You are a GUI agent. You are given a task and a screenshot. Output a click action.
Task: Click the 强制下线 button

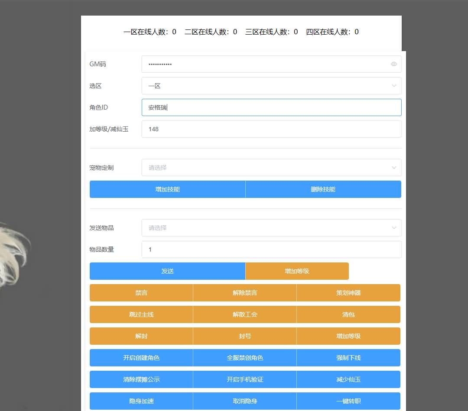pyautogui.click(x=348, y=358)
